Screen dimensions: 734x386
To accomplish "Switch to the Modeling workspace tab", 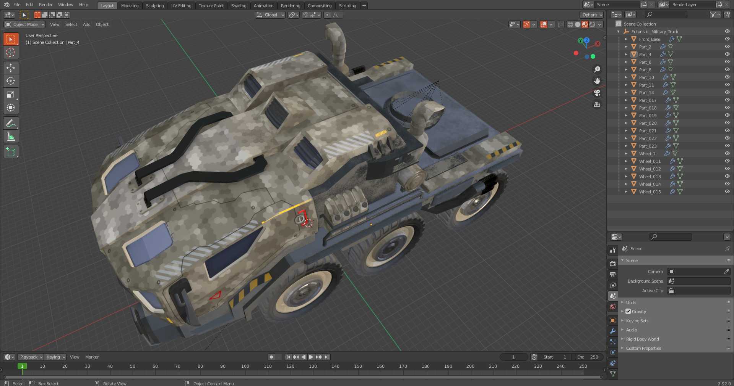I will pyautogui.click(x=130, y=5).
